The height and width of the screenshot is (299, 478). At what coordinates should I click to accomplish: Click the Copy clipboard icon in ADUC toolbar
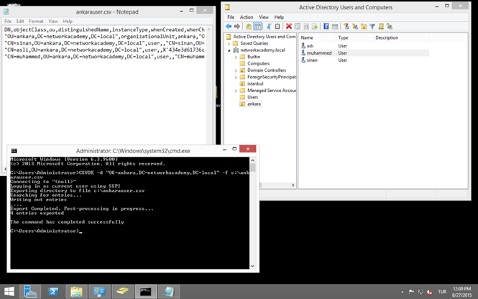tap(277, 27)
